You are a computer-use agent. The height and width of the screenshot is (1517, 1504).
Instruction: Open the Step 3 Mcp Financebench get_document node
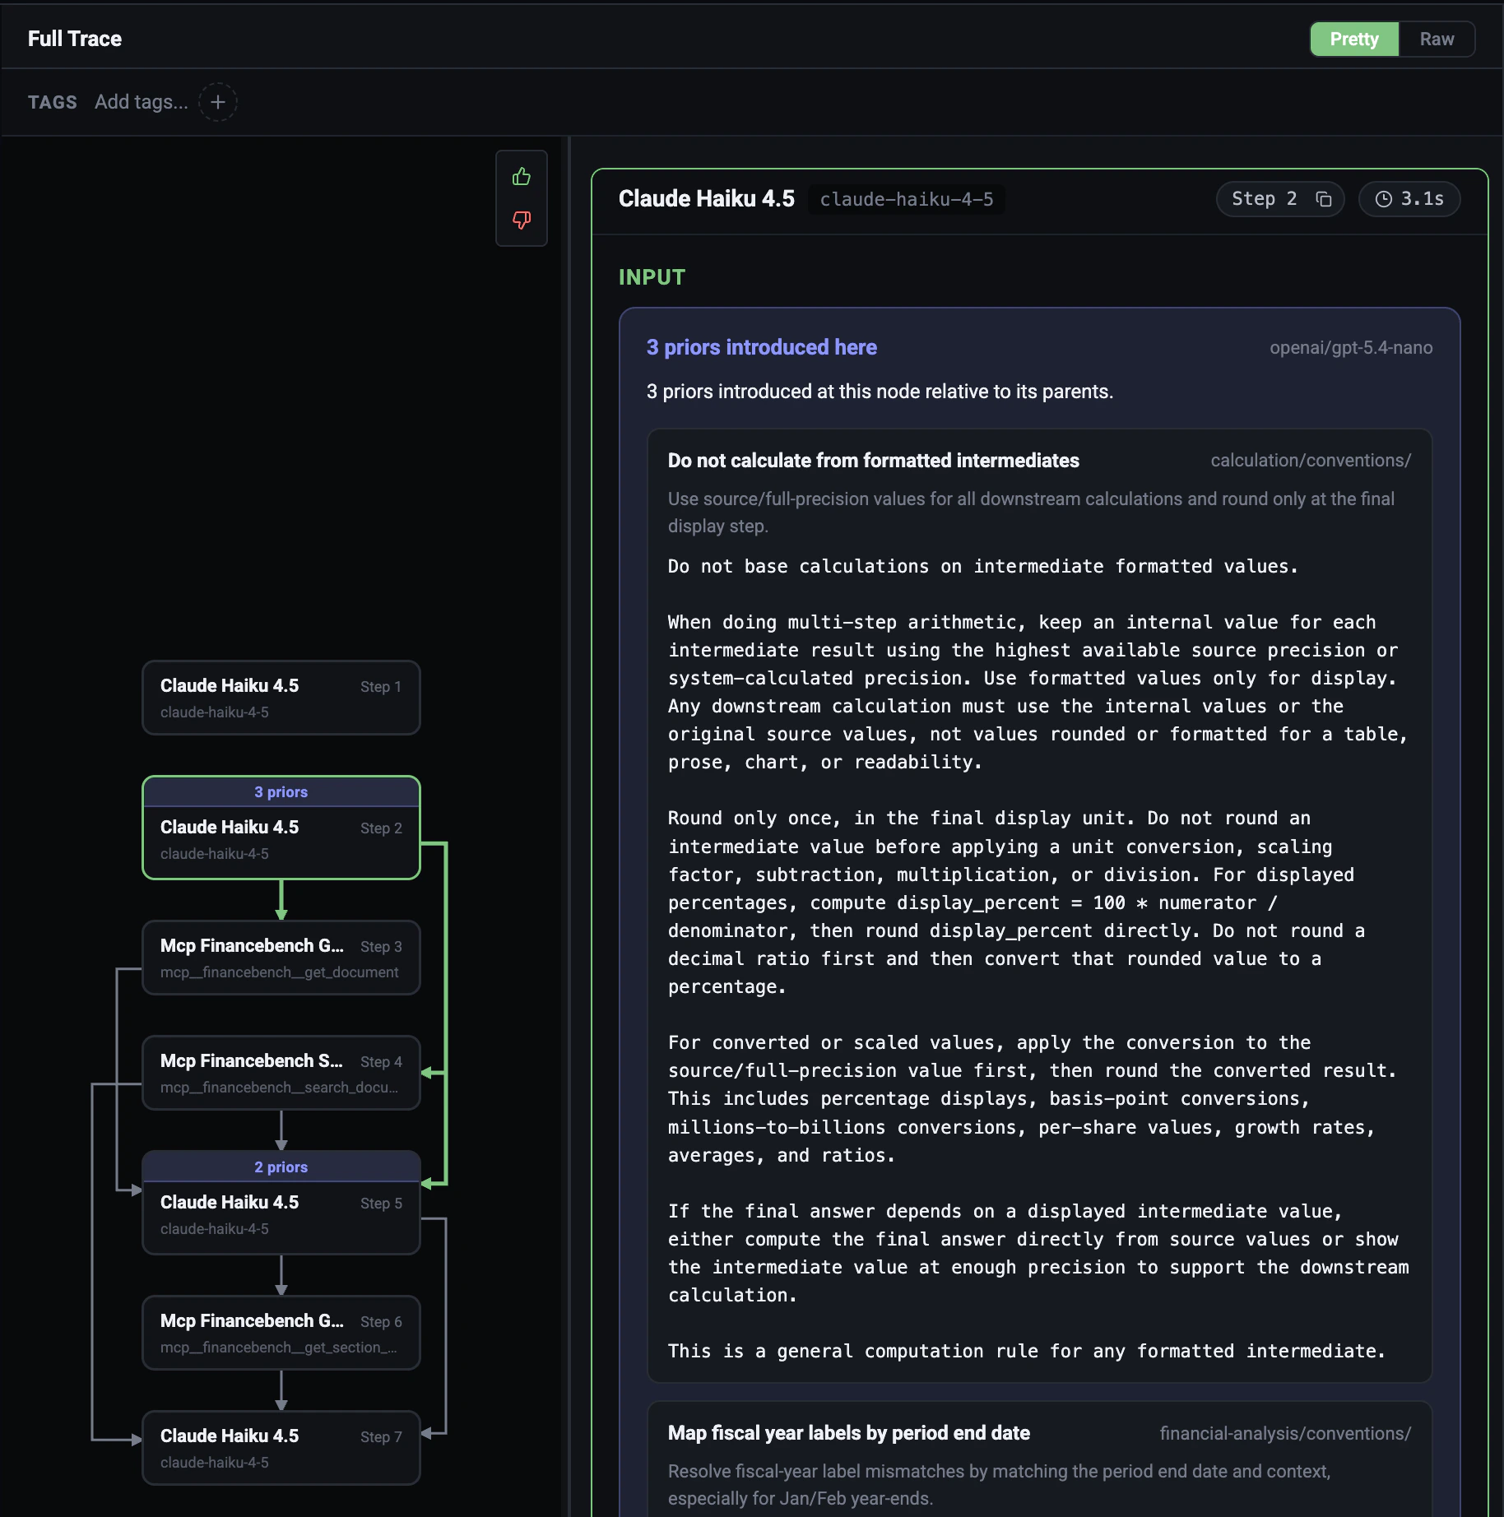(281, 958)
